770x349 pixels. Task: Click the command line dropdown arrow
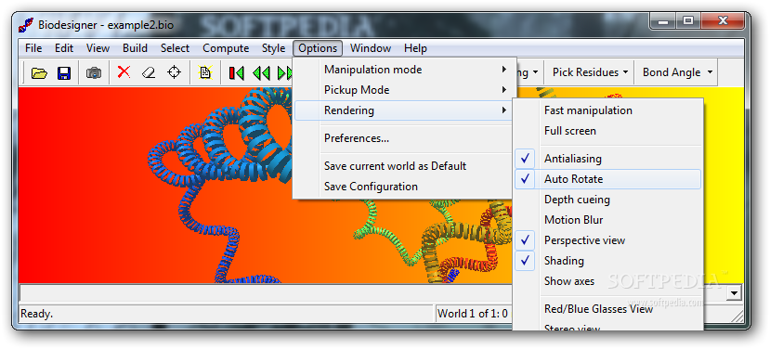tap(734, 293)
